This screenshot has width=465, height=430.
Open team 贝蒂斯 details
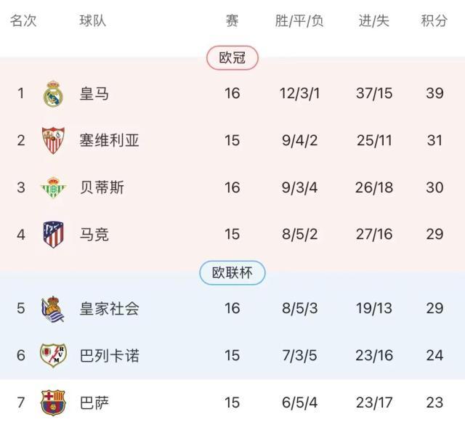point(102,187)
